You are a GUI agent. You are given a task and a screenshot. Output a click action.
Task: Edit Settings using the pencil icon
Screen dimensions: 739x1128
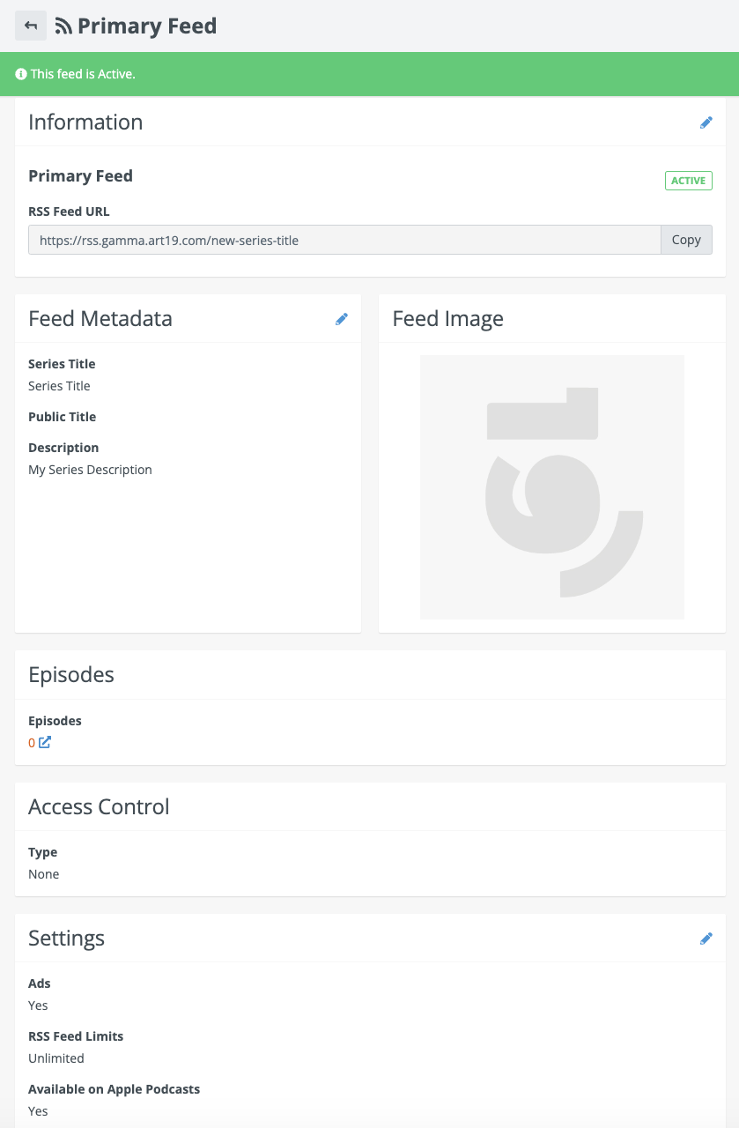(x=706, y=939)
